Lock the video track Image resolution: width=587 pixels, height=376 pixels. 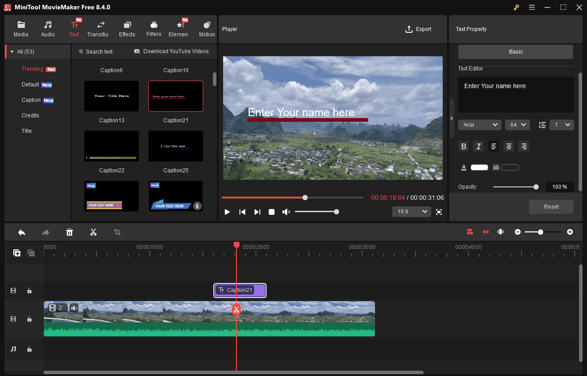tap(29, 319)
